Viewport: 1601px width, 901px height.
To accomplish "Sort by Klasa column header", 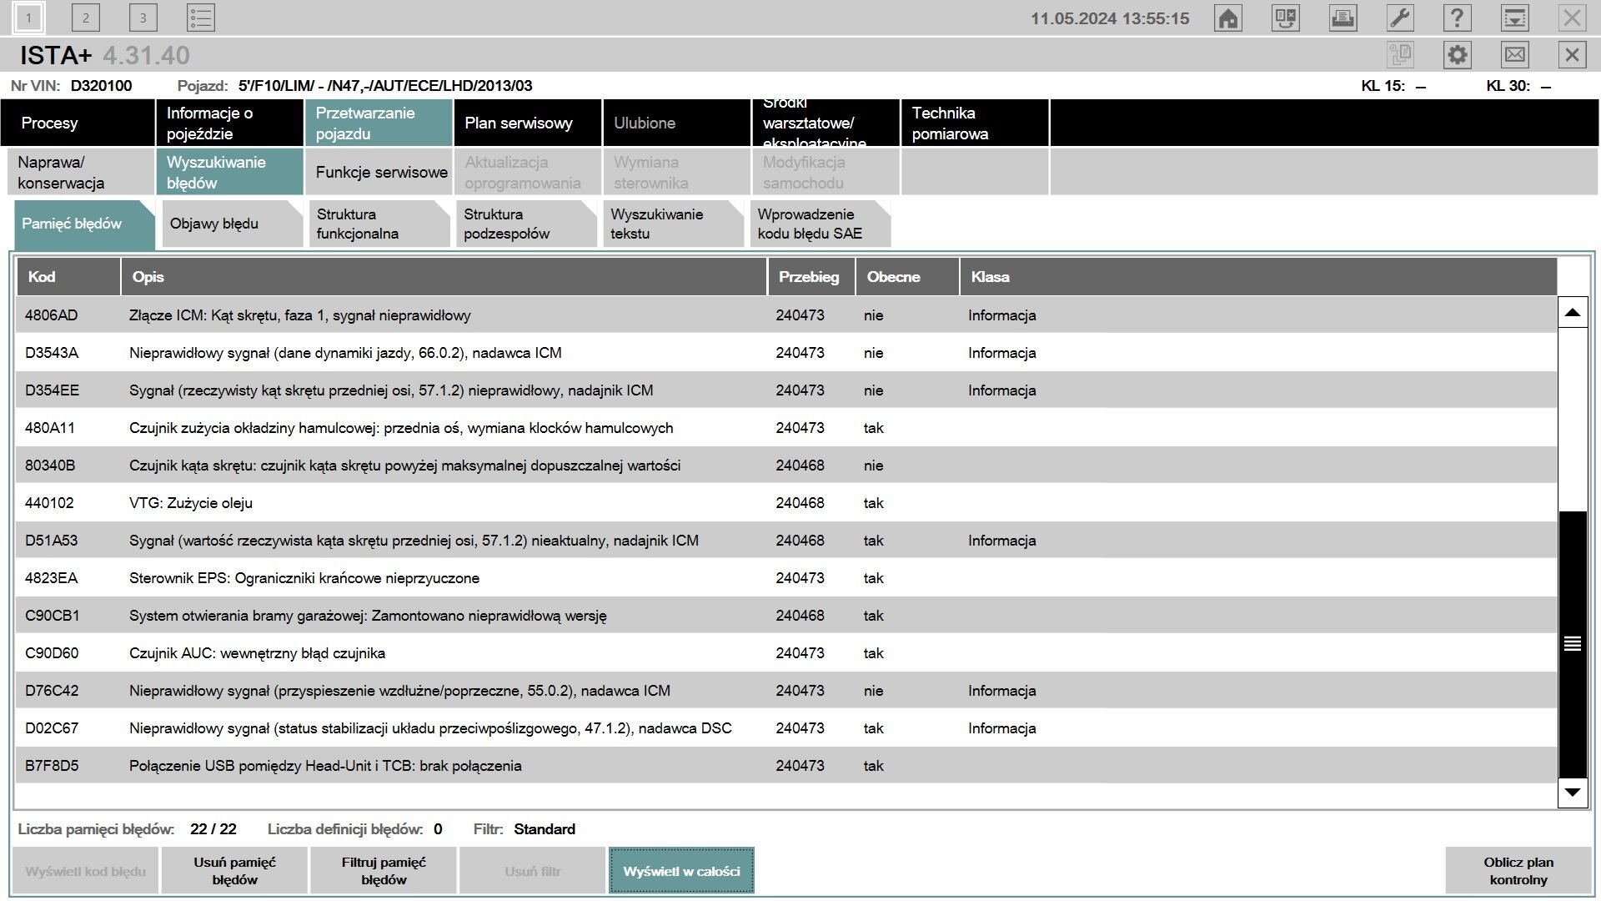I will pos(1258,277).
